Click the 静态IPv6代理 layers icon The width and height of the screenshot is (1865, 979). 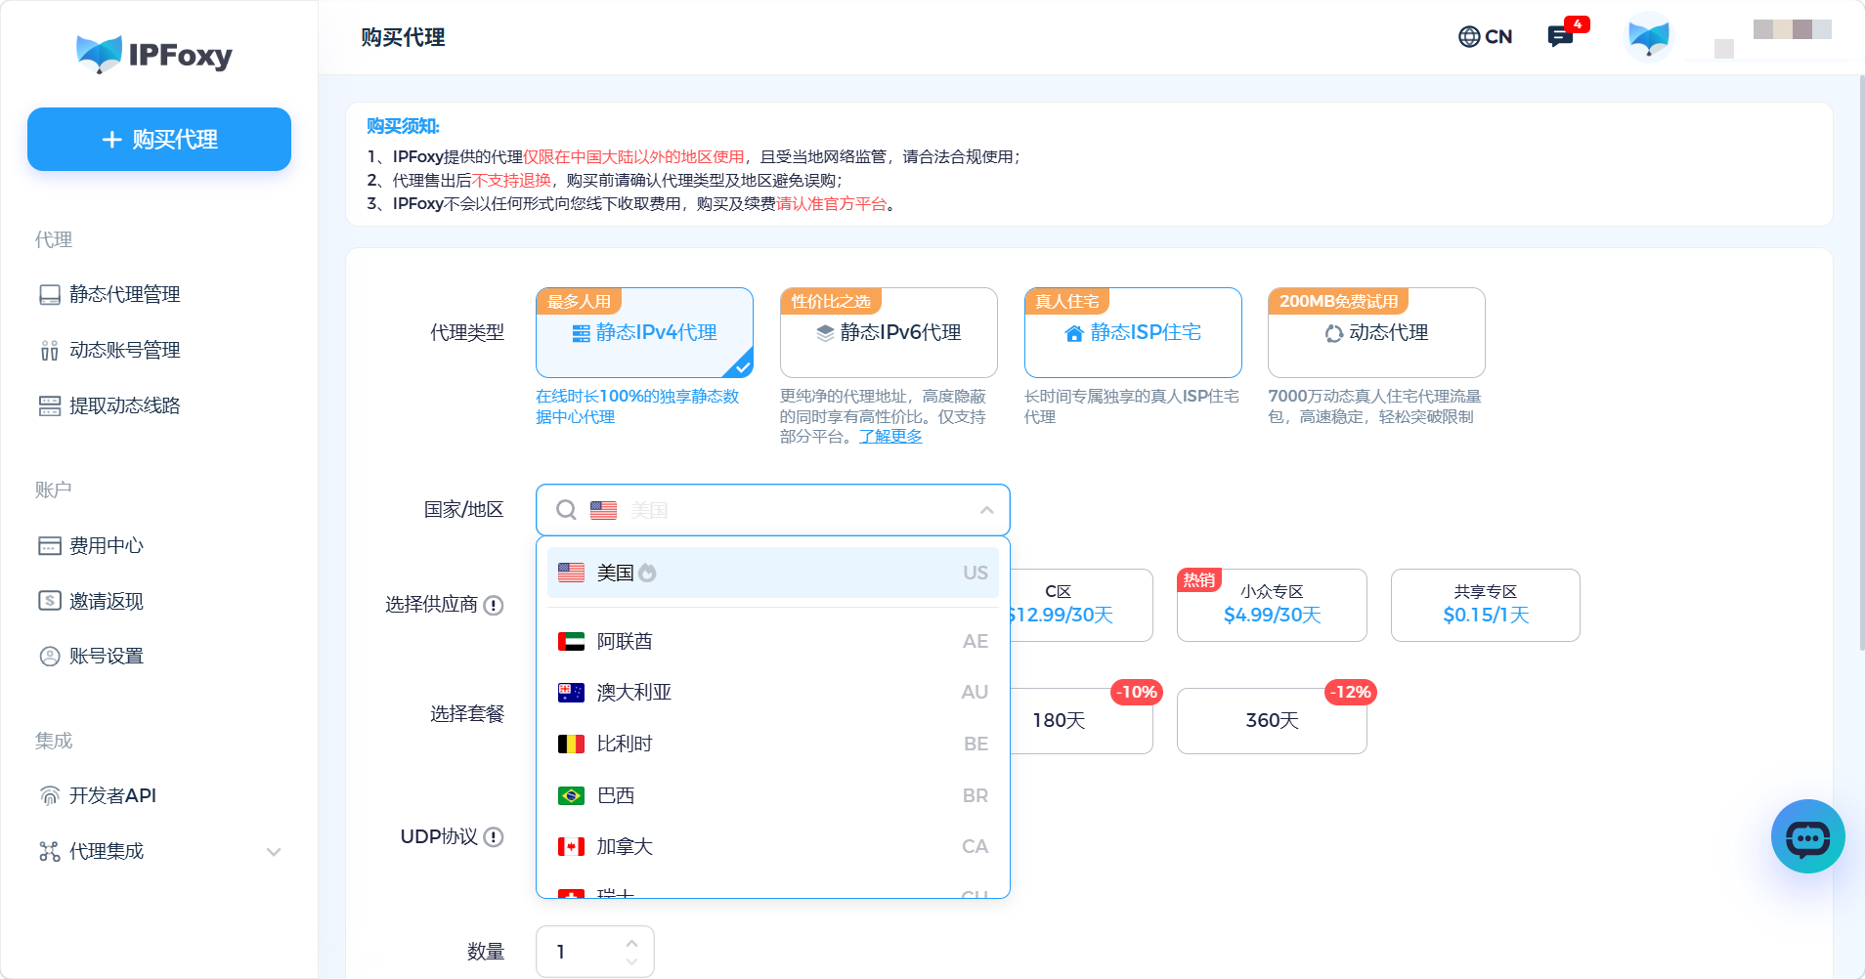[x=826, y=333]
